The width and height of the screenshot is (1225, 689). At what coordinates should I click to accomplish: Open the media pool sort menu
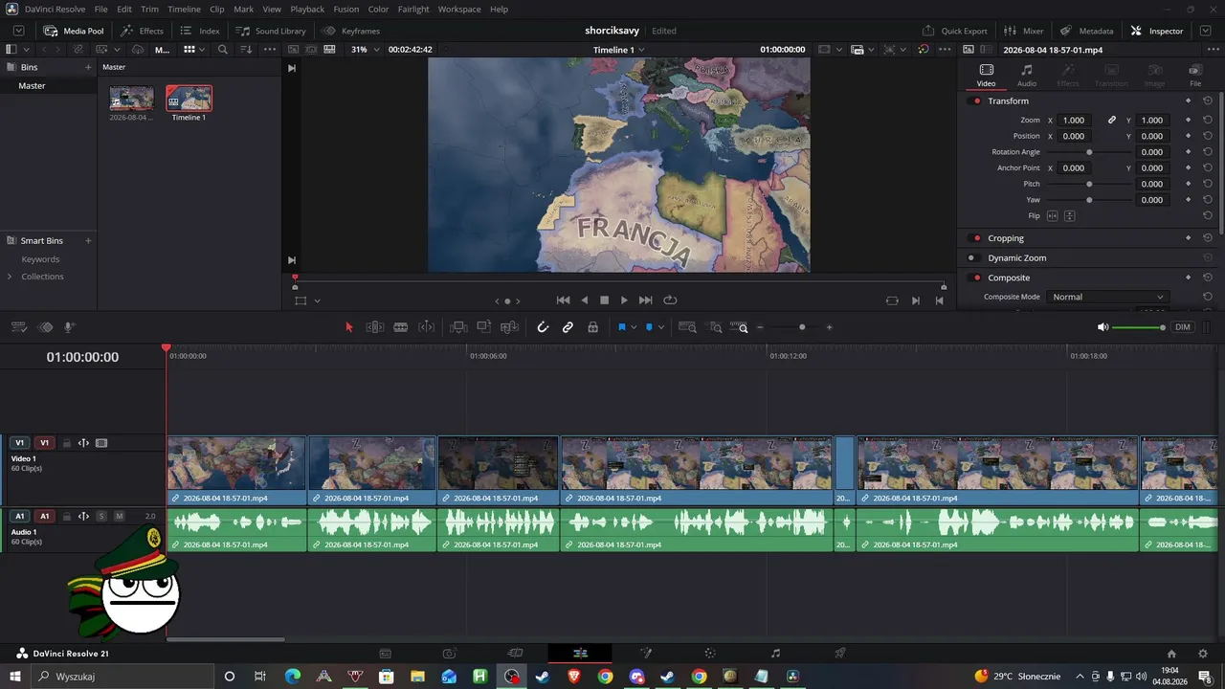(x=247, y=49)
